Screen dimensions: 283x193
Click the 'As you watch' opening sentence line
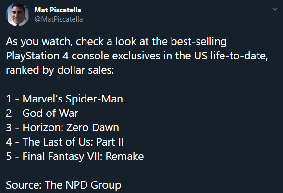pos(116,42)
